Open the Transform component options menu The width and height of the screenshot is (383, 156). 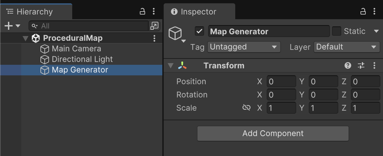pos(374,65)
